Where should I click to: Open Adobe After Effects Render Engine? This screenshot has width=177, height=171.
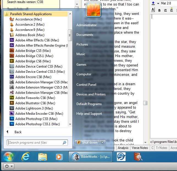pos(38,46)
